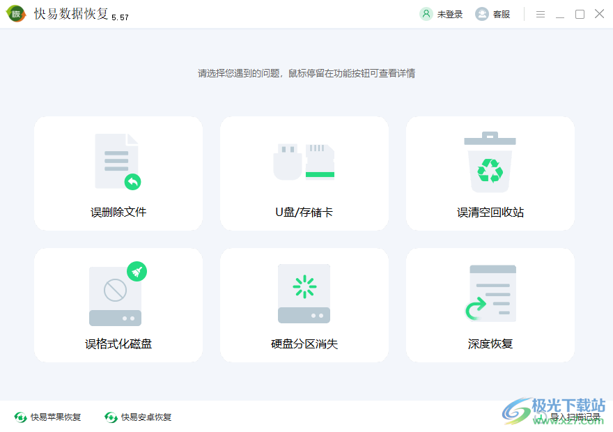This screenshot has width=613, height=432.
Task: Click the 未登录 user account icon
Action: pos(425,13)
